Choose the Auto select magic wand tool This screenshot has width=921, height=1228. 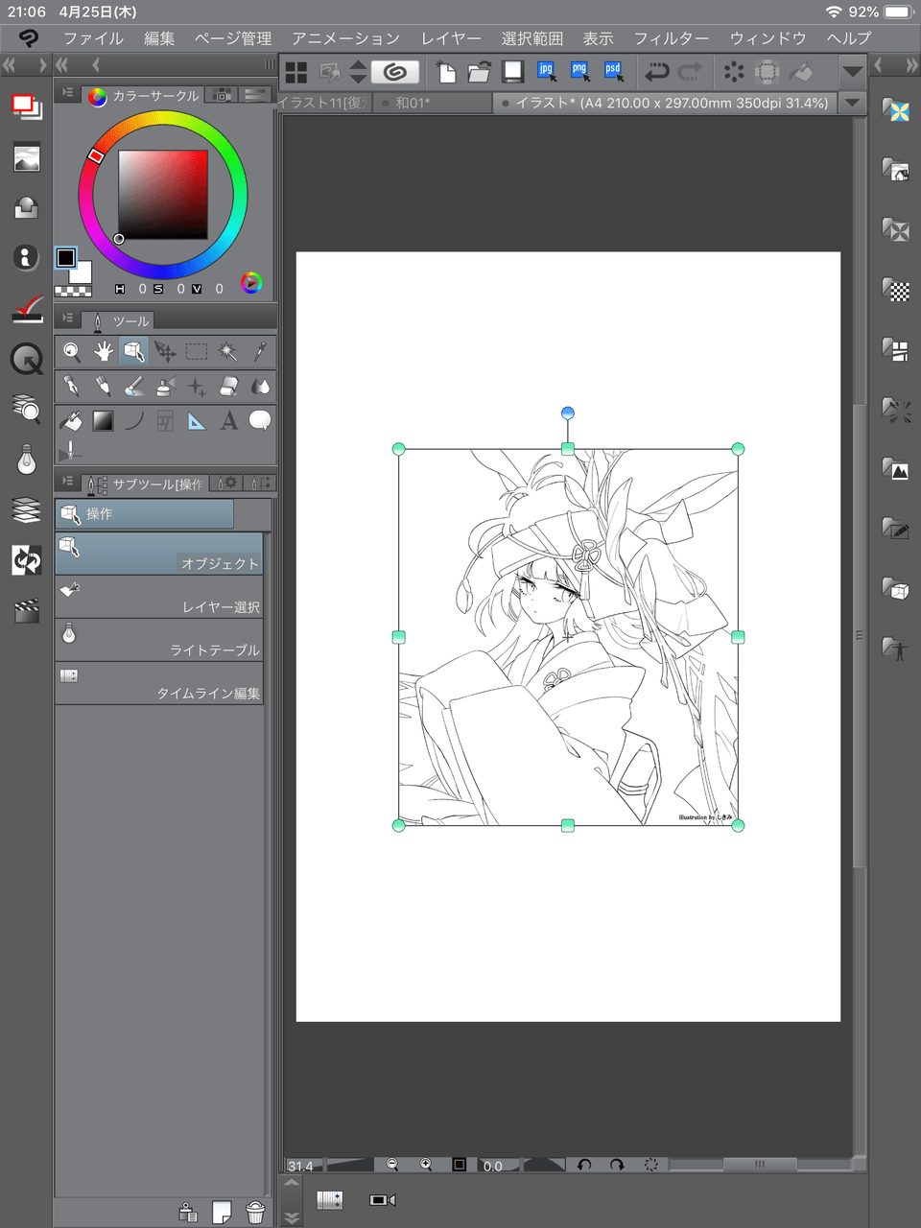click(x=228, y=352)
